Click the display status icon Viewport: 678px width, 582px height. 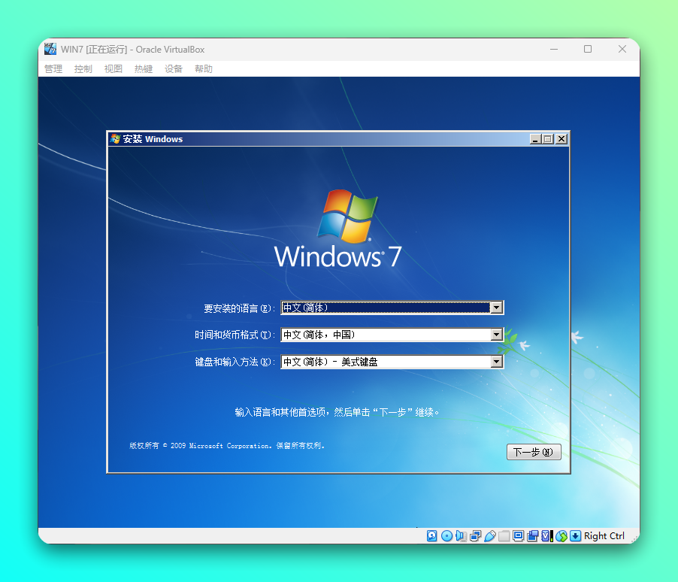tap(518, 535)
